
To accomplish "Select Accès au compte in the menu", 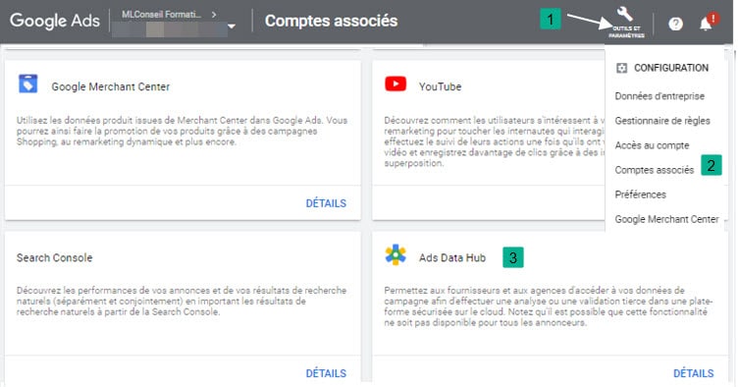I will coord(652,145).
